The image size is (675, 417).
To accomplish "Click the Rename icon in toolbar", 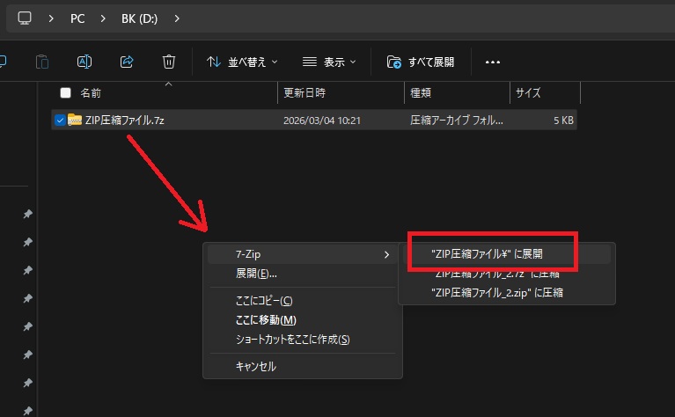I will pyautogui.click(x=84, y=62).
